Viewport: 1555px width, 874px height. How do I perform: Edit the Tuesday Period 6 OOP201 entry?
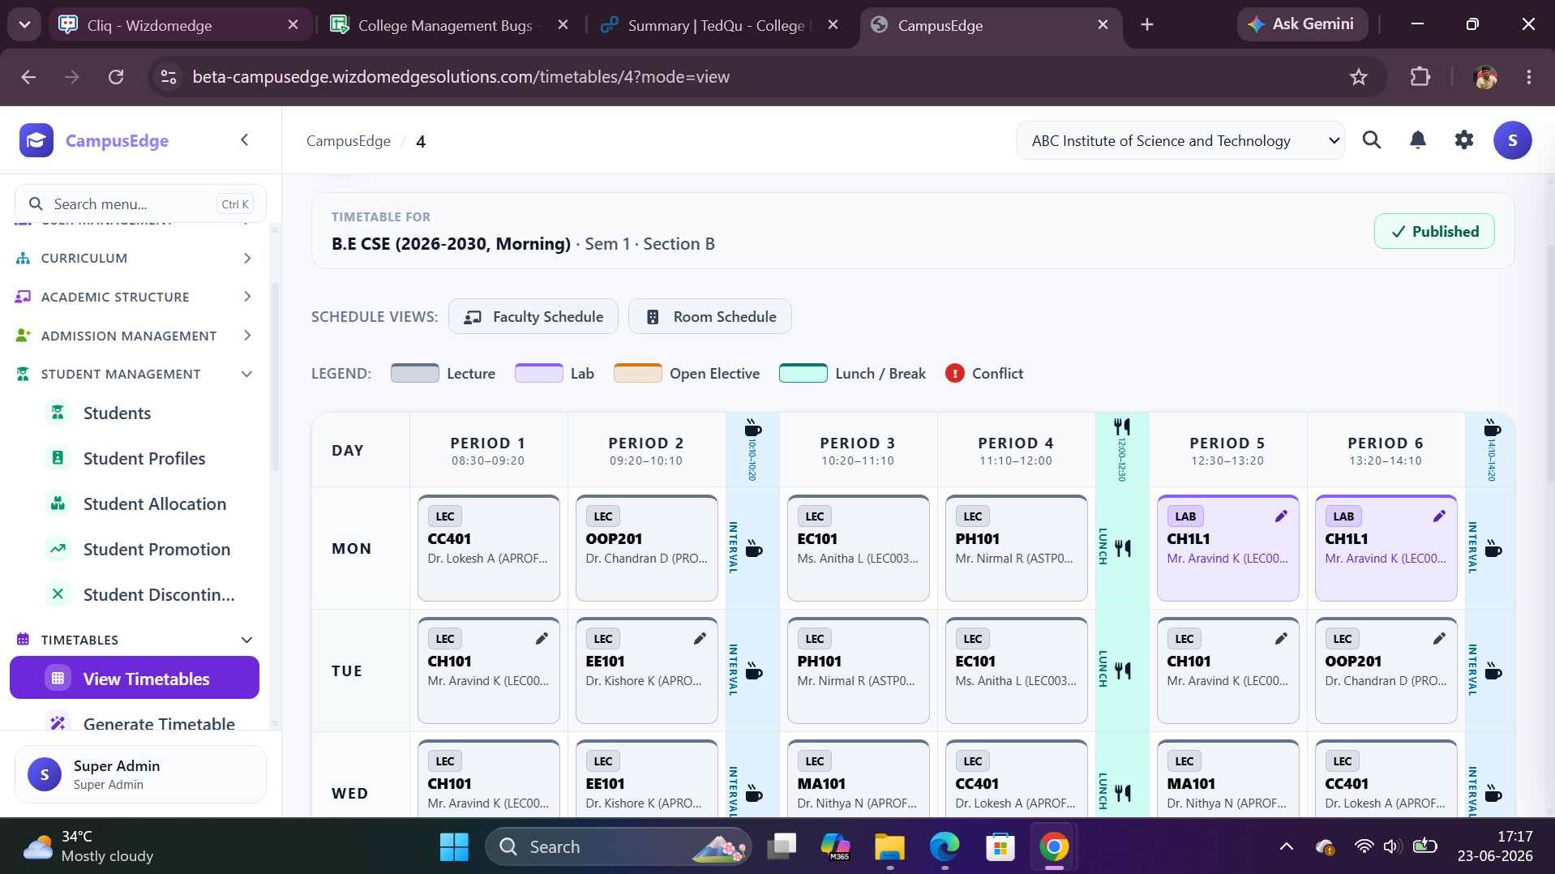[1439, 639]
